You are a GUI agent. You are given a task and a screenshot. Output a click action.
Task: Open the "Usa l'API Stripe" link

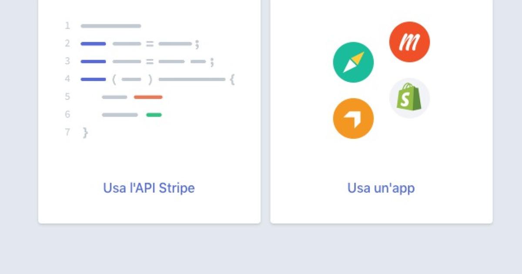click(x=149, y=188)
